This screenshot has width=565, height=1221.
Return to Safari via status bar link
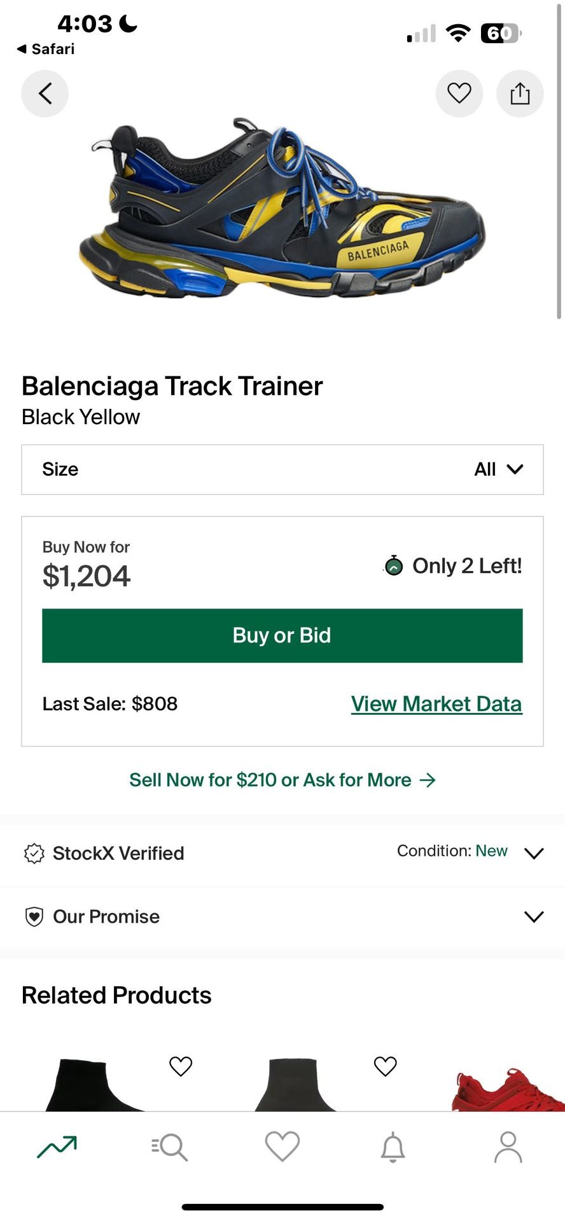(45, 49)
